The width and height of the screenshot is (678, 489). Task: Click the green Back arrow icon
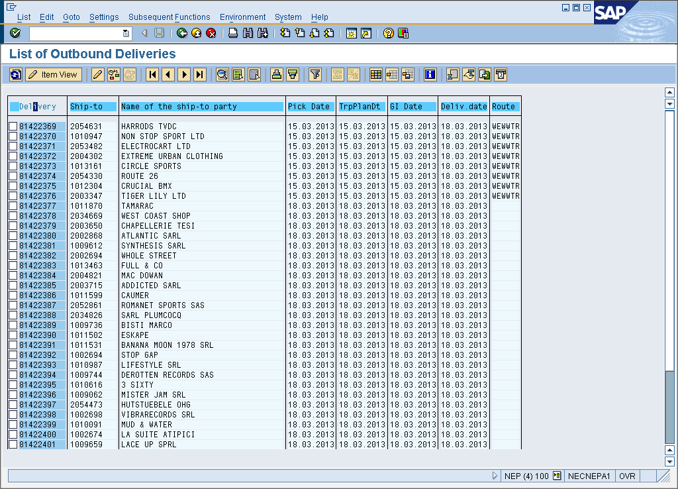click(181, 33)
